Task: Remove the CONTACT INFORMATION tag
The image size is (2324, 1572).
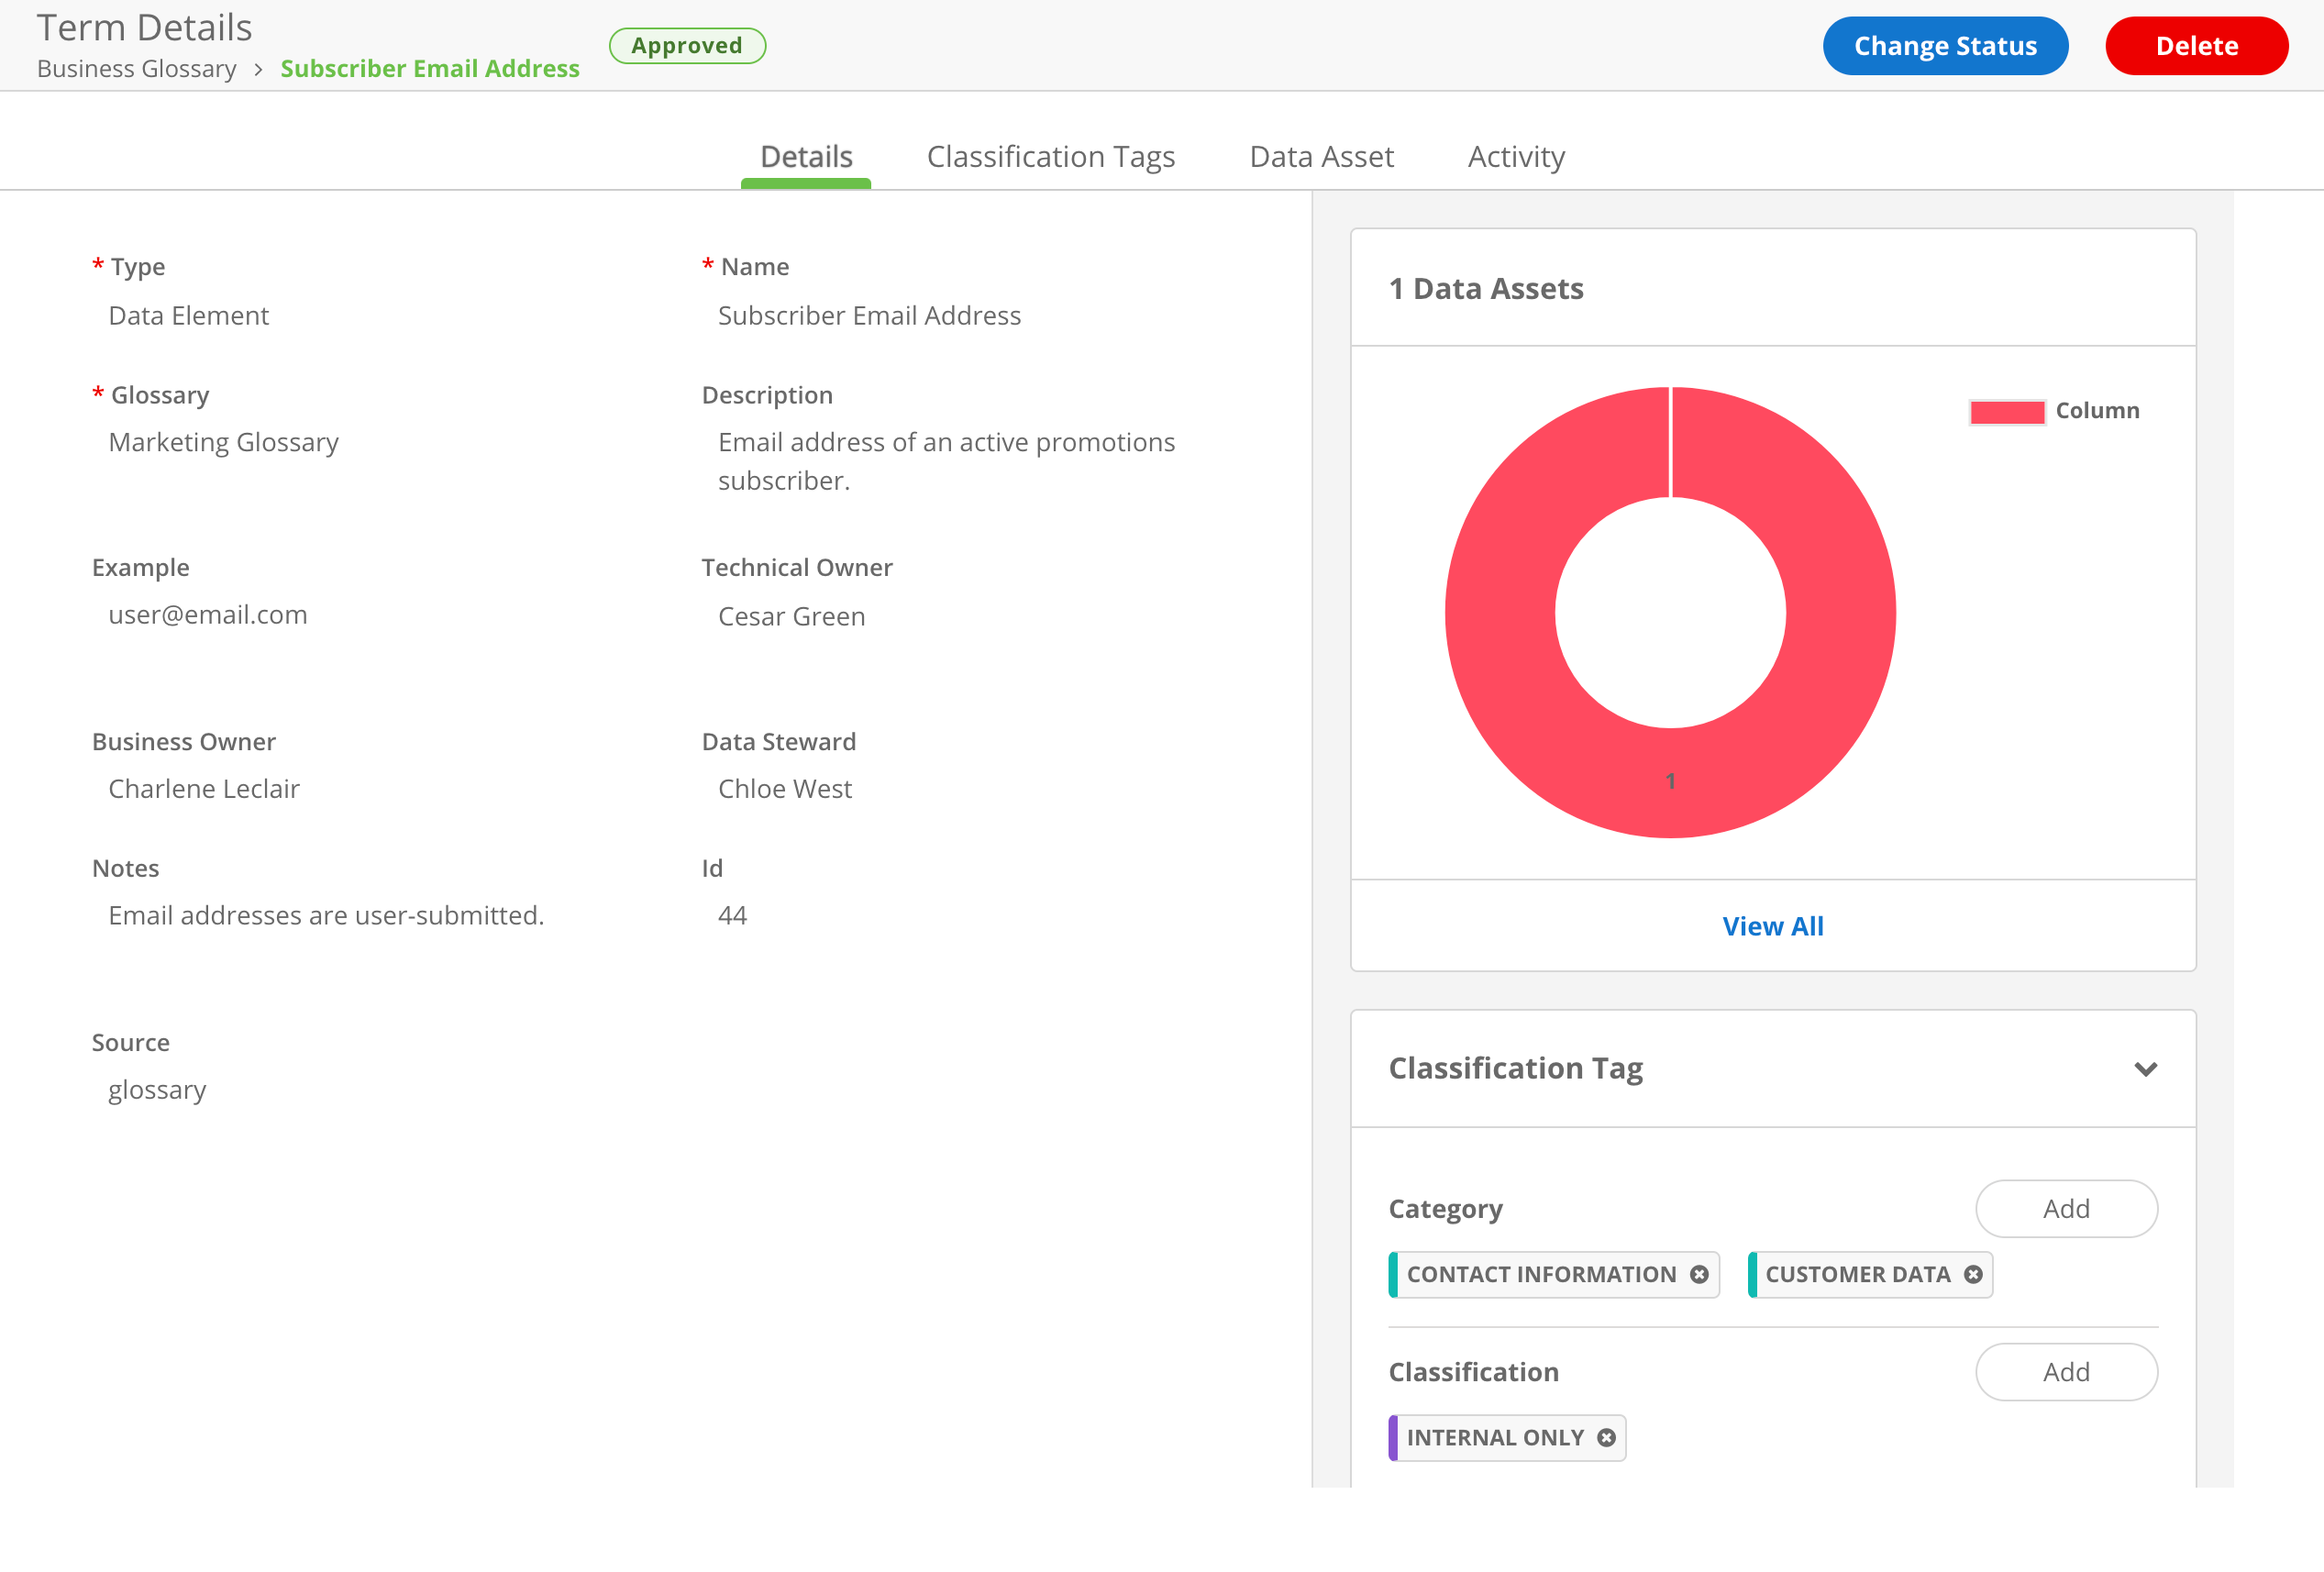Action: (1699, 1274)
